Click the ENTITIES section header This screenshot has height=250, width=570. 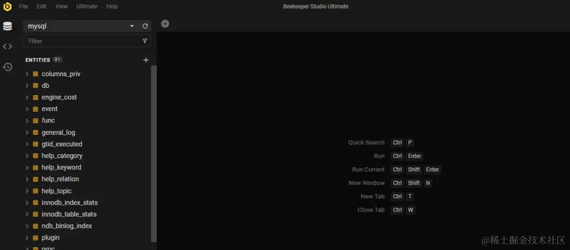[38, 60]
